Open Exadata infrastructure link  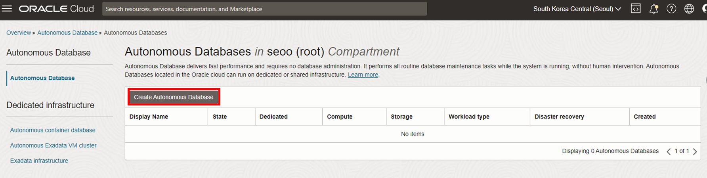(39, 161)
